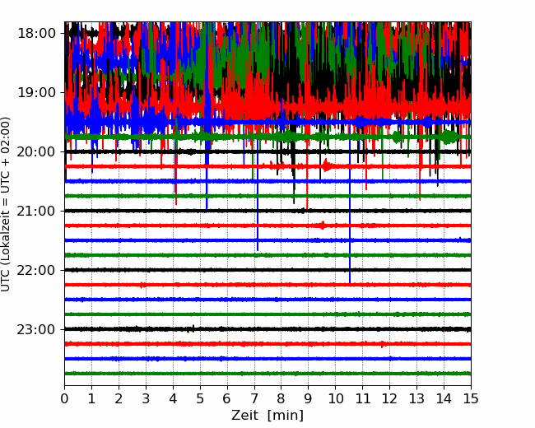535x428 pixels.
Task: Click the 'Zeit [min]' axis title
Action: click(x=267, y=416)
